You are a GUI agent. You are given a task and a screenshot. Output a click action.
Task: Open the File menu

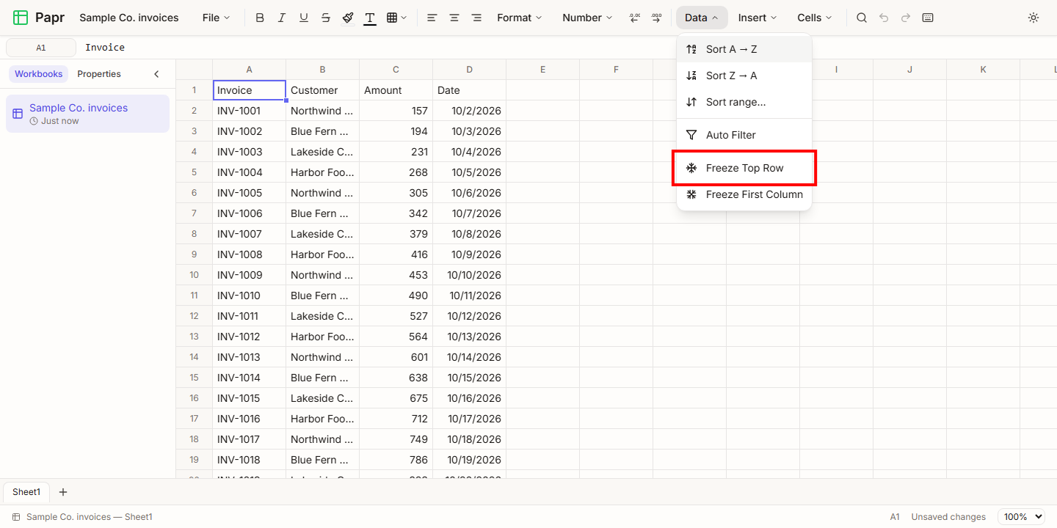(216, 18)
